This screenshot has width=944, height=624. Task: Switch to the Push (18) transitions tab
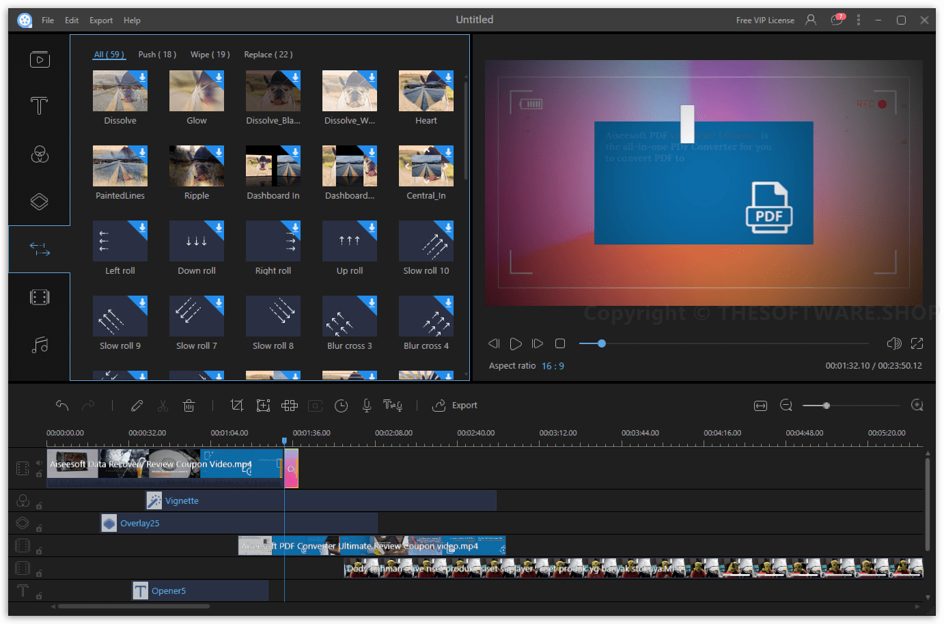(x=157, y=54)
